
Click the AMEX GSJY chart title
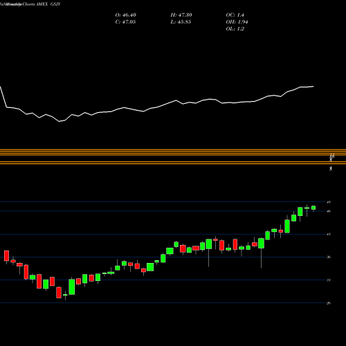pos(48,4)
